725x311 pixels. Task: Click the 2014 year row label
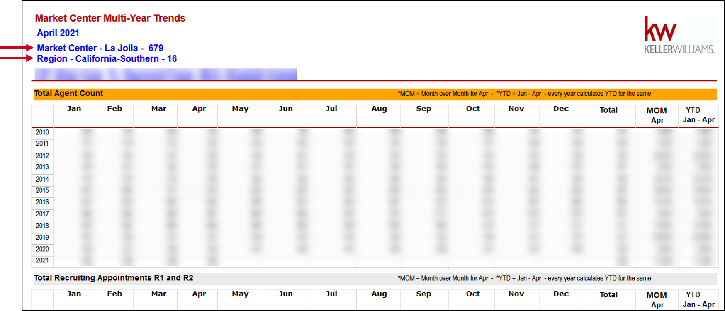pos(42,180)
